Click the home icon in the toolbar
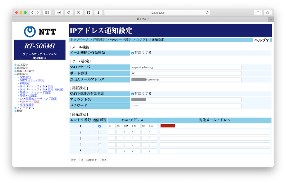Image resolution: width=286 pixels, height=183 pixels. (x=69, y=12)
